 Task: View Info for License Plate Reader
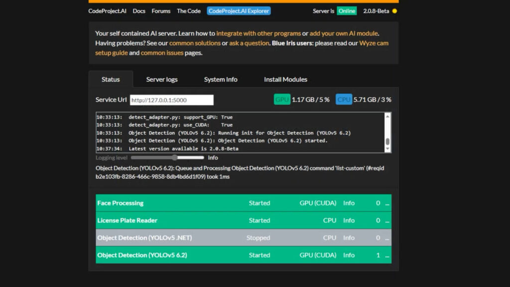(x=349, y=220)
